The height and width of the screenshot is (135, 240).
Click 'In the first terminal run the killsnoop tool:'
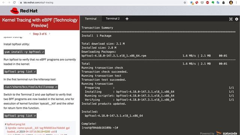point(30,79)
